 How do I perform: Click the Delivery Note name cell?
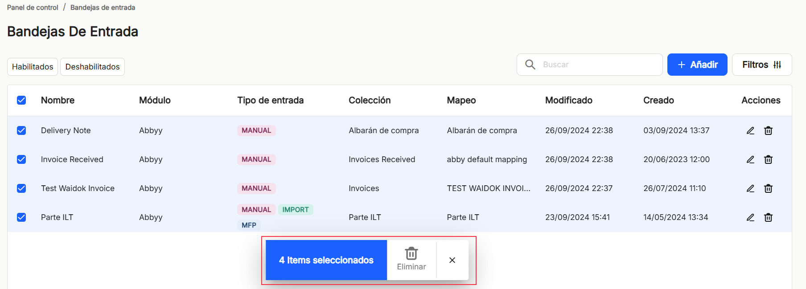pyautogui.click(x=66, y=130)
